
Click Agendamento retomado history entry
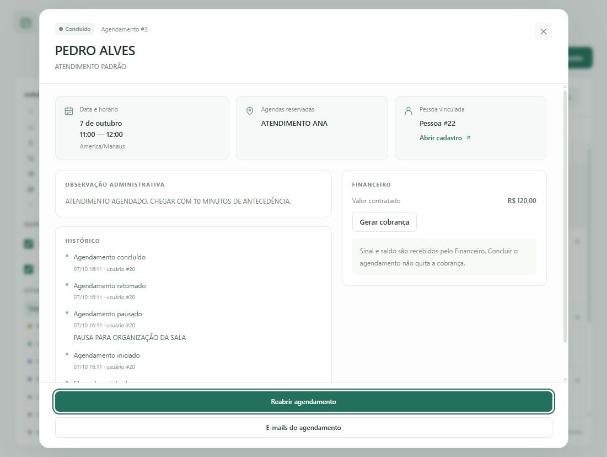click(x=110, y=286)
